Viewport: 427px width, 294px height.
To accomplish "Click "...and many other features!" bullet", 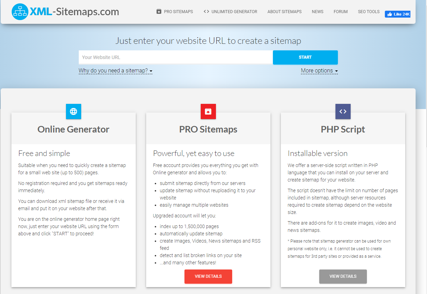I will pos(188,263).
